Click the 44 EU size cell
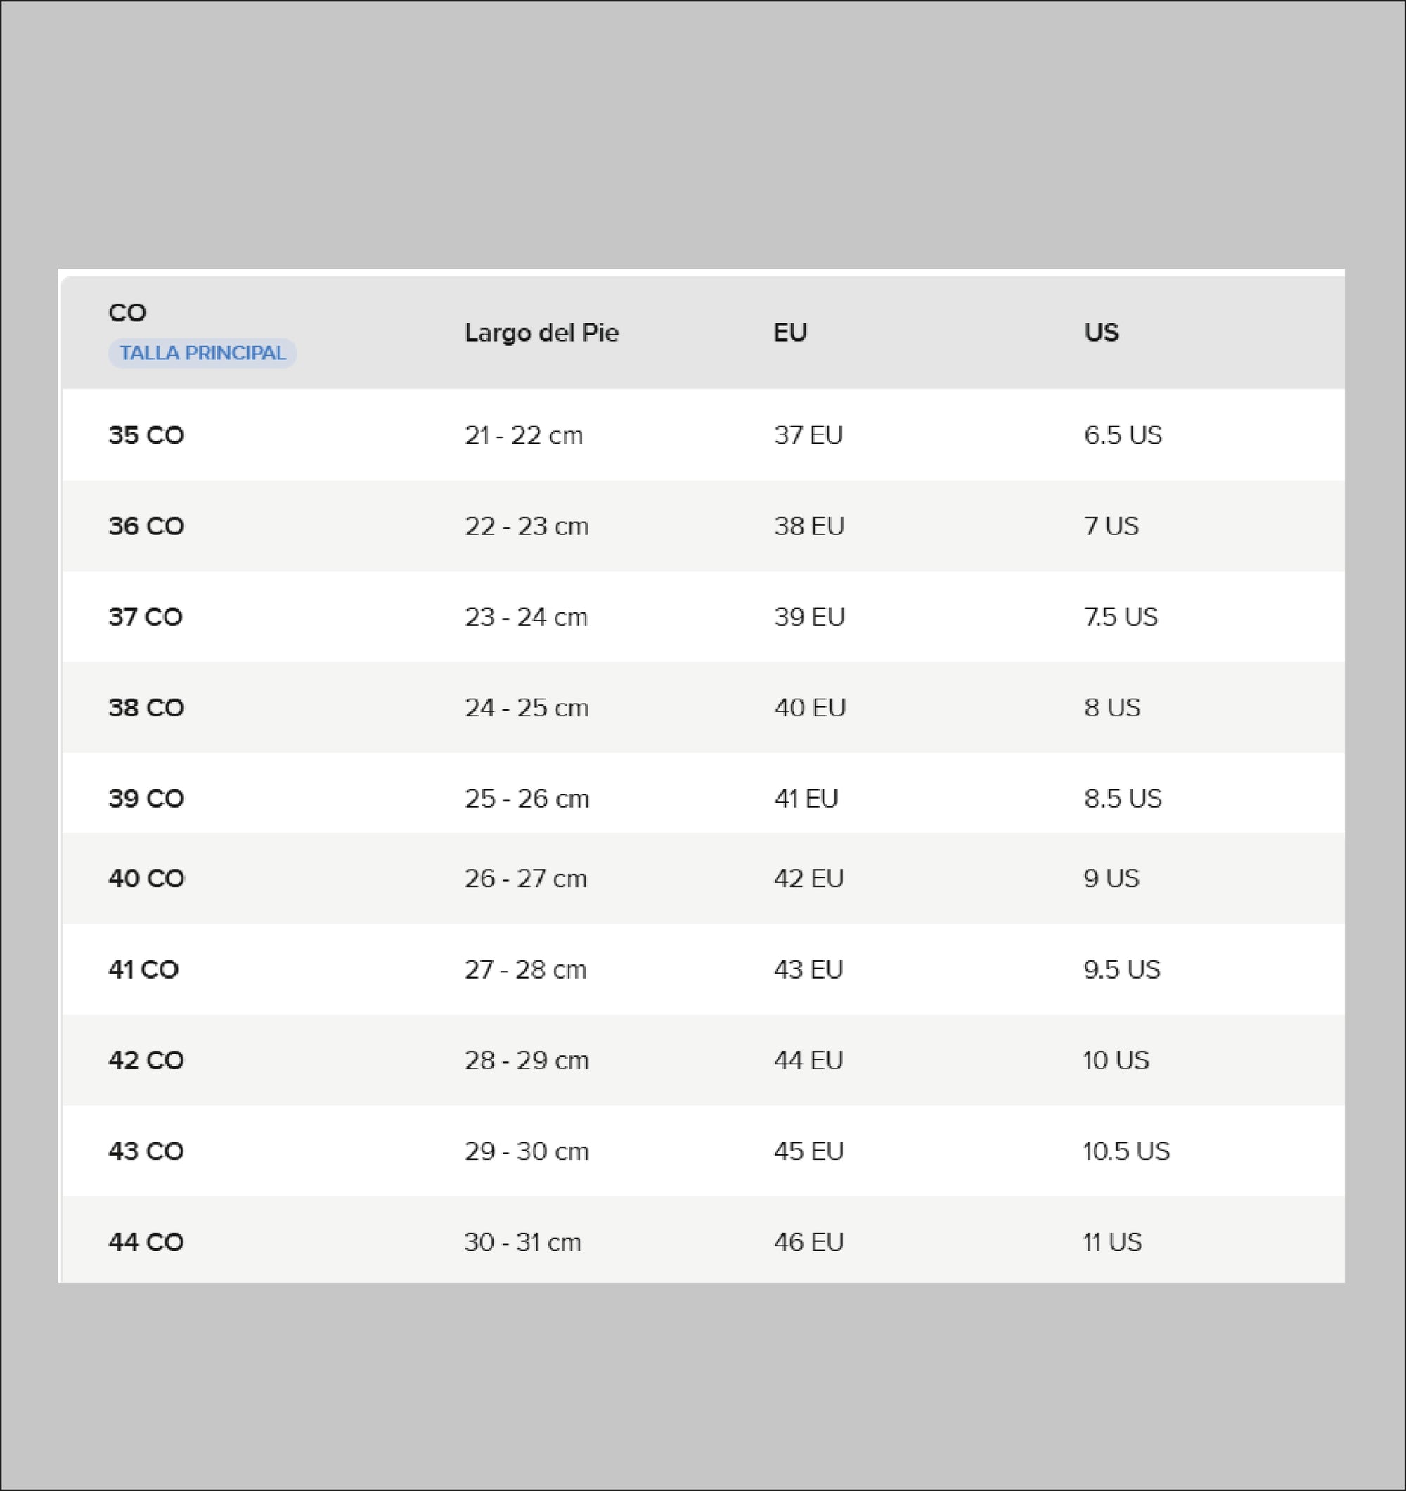Screen dimensions: 1406x1491 (808, 1060)
